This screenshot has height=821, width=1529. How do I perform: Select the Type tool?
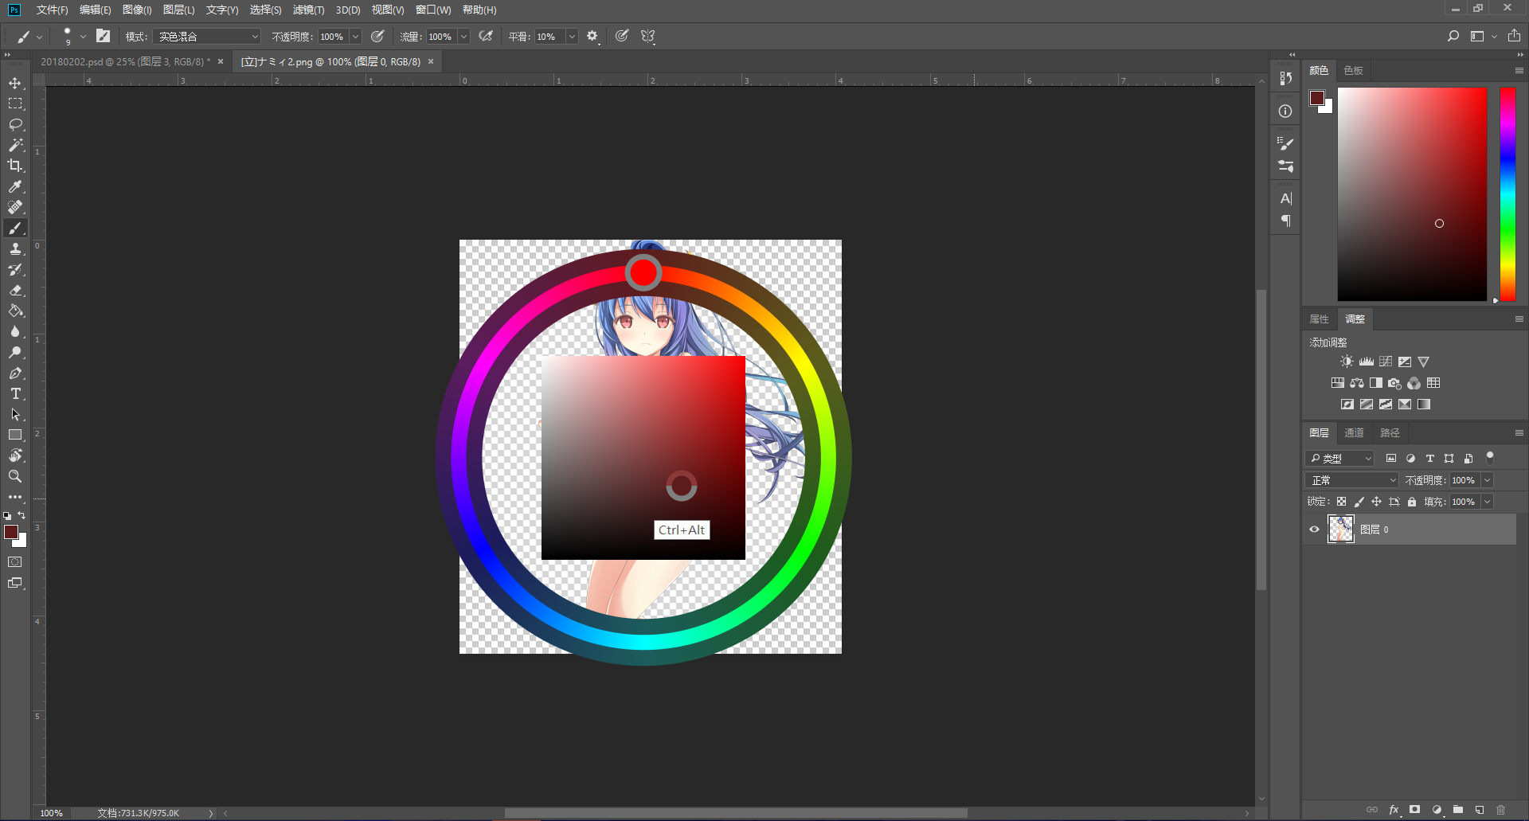[x=15, y=393]
